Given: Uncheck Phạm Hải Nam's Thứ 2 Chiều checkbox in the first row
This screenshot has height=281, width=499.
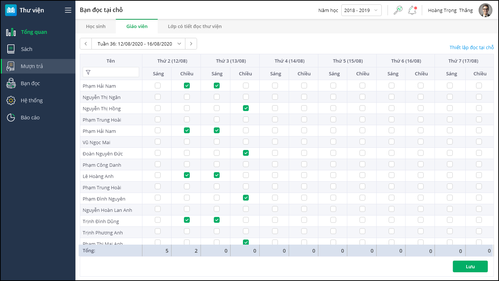Looking at the screenshot, I should pos(187,86).
